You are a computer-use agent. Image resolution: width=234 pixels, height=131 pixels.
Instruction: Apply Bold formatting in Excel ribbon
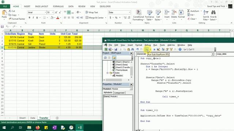(30, 18)
